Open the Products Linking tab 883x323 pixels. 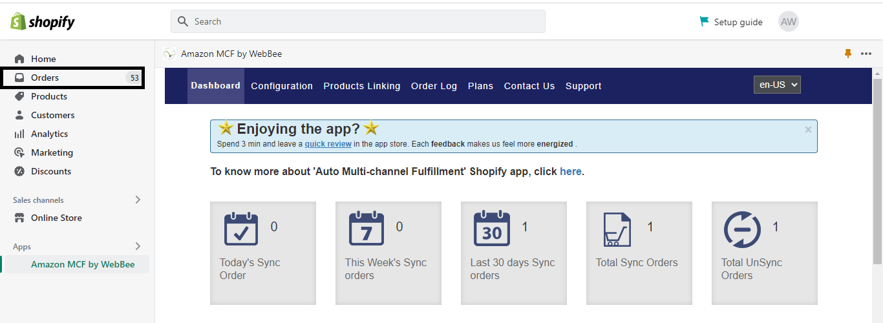(362, 86)
